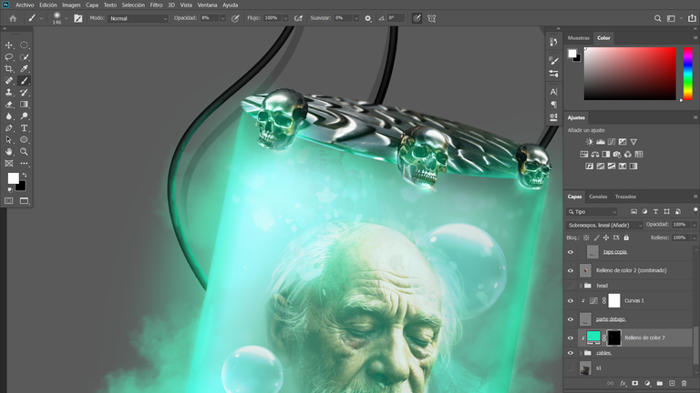Screen dimensions: 700x393
Task: Select the Type tool in the toolbox
Action: 24,128
